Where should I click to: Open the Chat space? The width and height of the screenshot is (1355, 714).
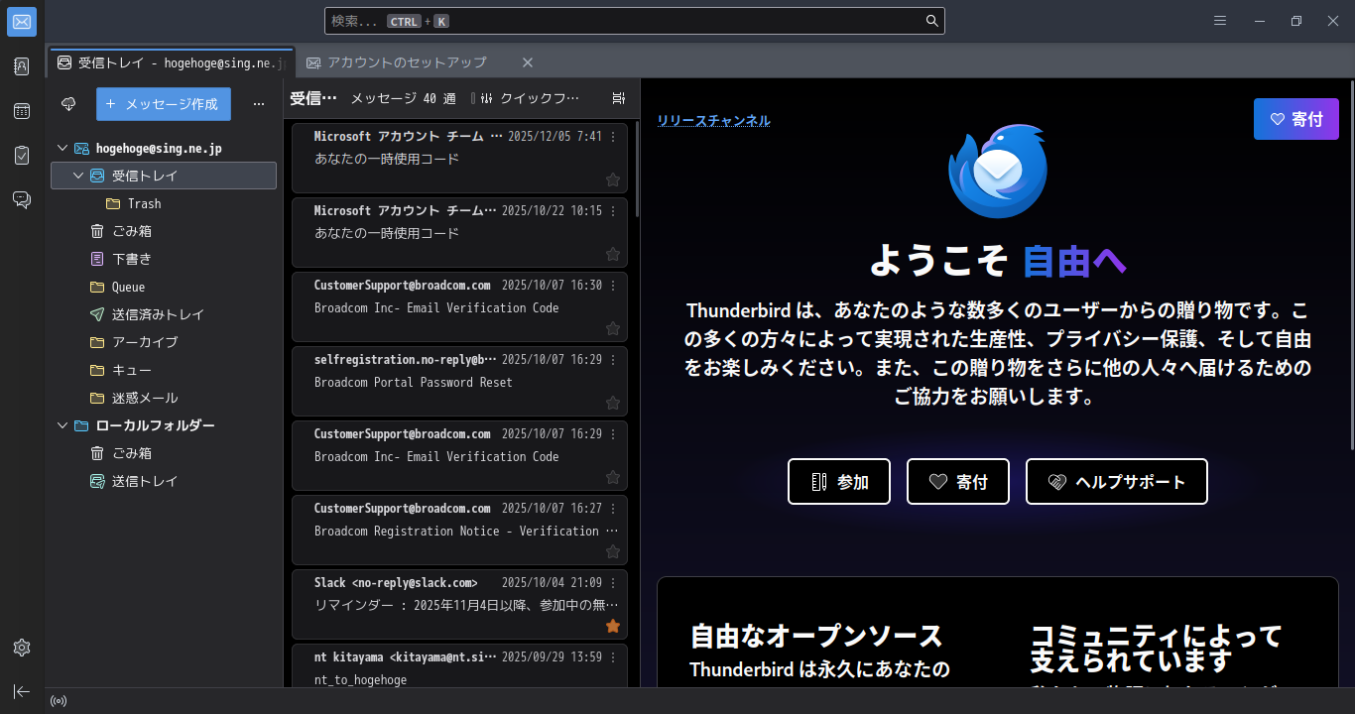pos(22,200)
